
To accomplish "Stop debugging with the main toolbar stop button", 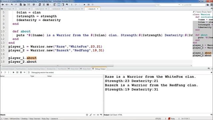I will [93, 5].
